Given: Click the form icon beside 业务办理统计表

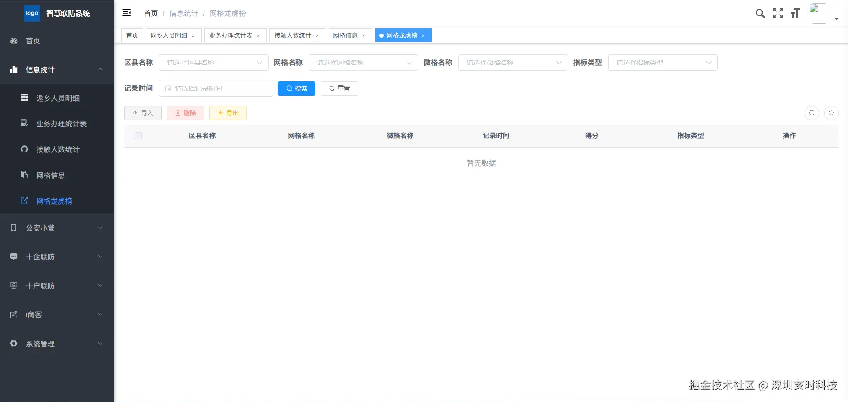Looking at the screenshot, I should 24,123.
